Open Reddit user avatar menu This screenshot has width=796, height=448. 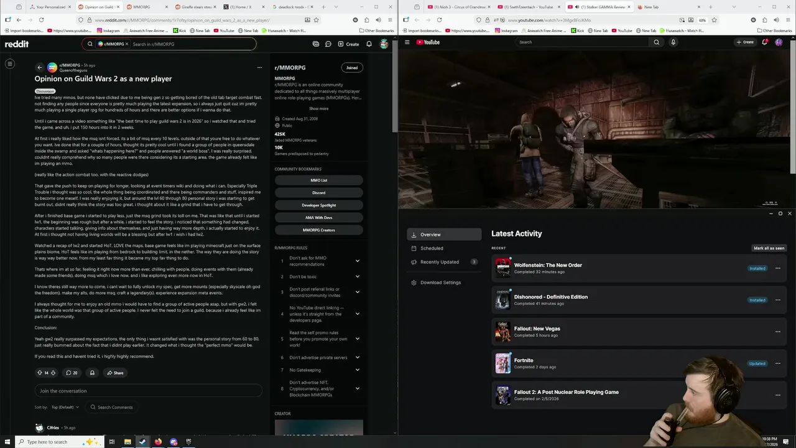(384, 44)
